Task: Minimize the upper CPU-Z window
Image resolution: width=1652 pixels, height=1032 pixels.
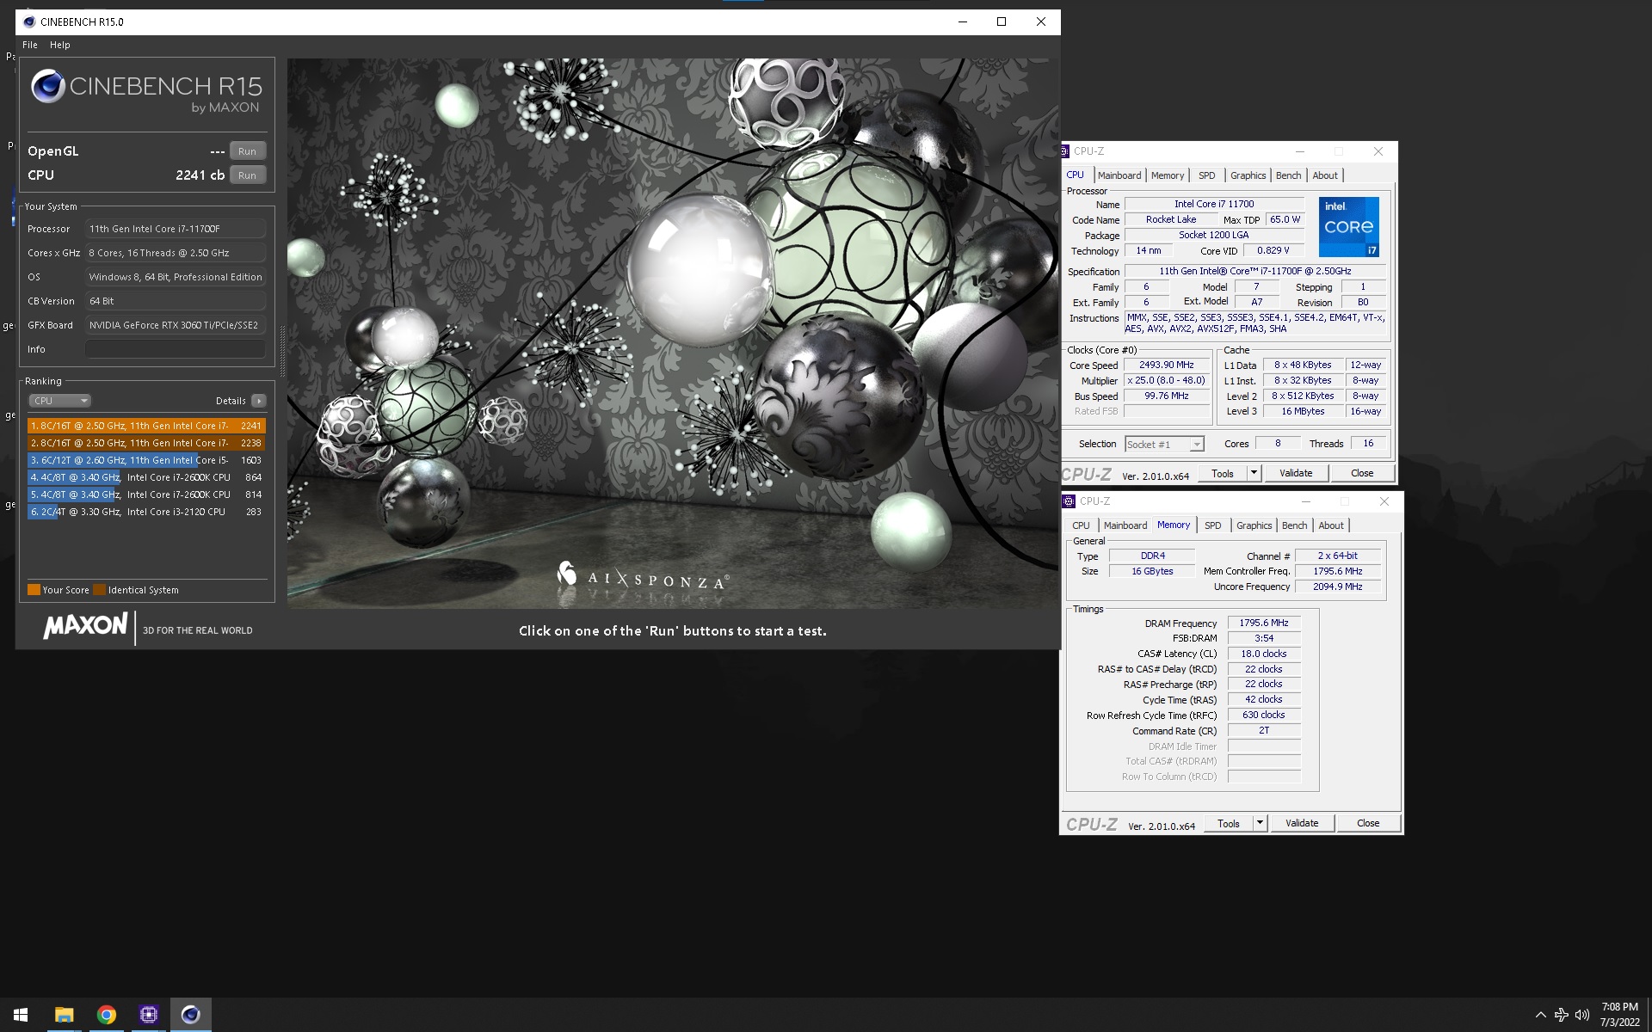Action: (x=1299, y=151)
